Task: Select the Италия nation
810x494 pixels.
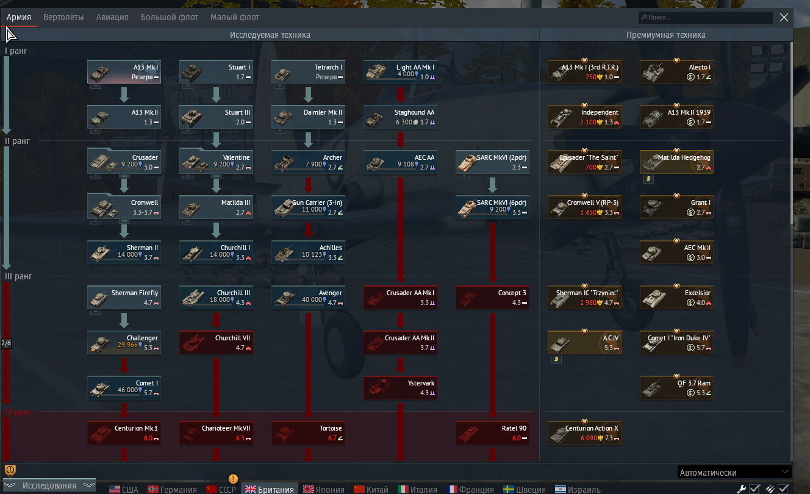Action: [418, 489]
